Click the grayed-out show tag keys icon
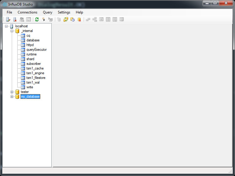Screen dimensions: 235x176 coord(88,19)
